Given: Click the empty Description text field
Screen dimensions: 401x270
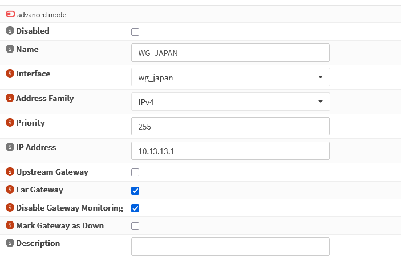Looking at the screenshot, I should (230, 247).
